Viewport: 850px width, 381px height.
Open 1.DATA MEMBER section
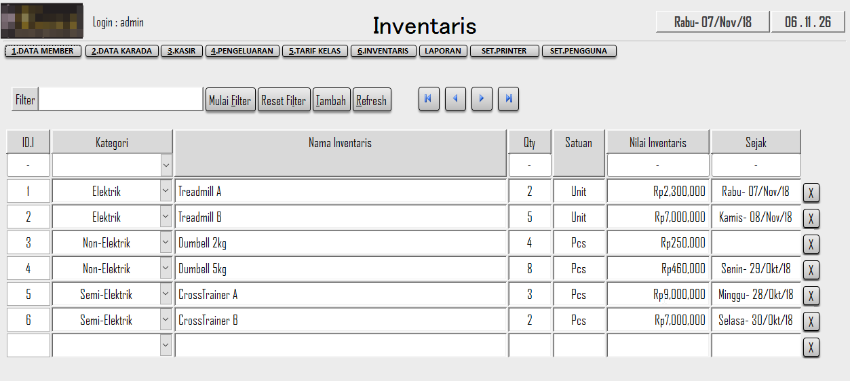[x=43, y=51]
